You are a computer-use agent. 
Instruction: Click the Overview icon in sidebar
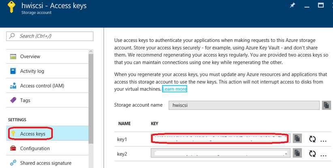point(13,56)
